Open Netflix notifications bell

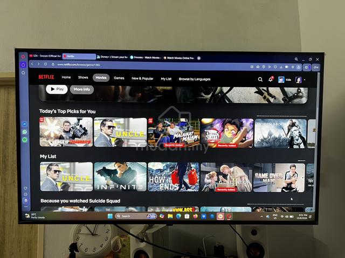click(x=271, y=79)
